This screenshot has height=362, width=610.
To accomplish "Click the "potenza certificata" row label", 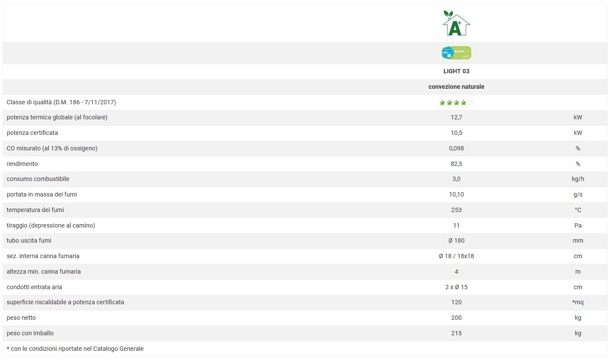I will click(32, 133).
